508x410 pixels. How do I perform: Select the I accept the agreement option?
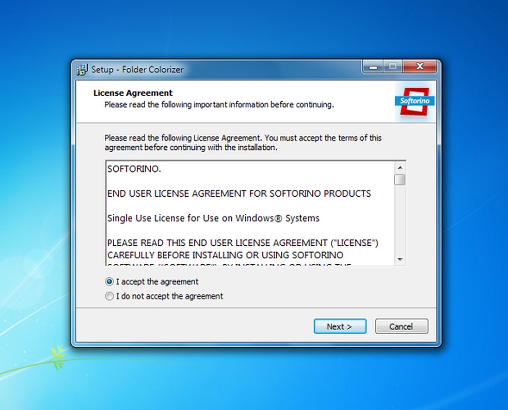(x=152, y=281)
